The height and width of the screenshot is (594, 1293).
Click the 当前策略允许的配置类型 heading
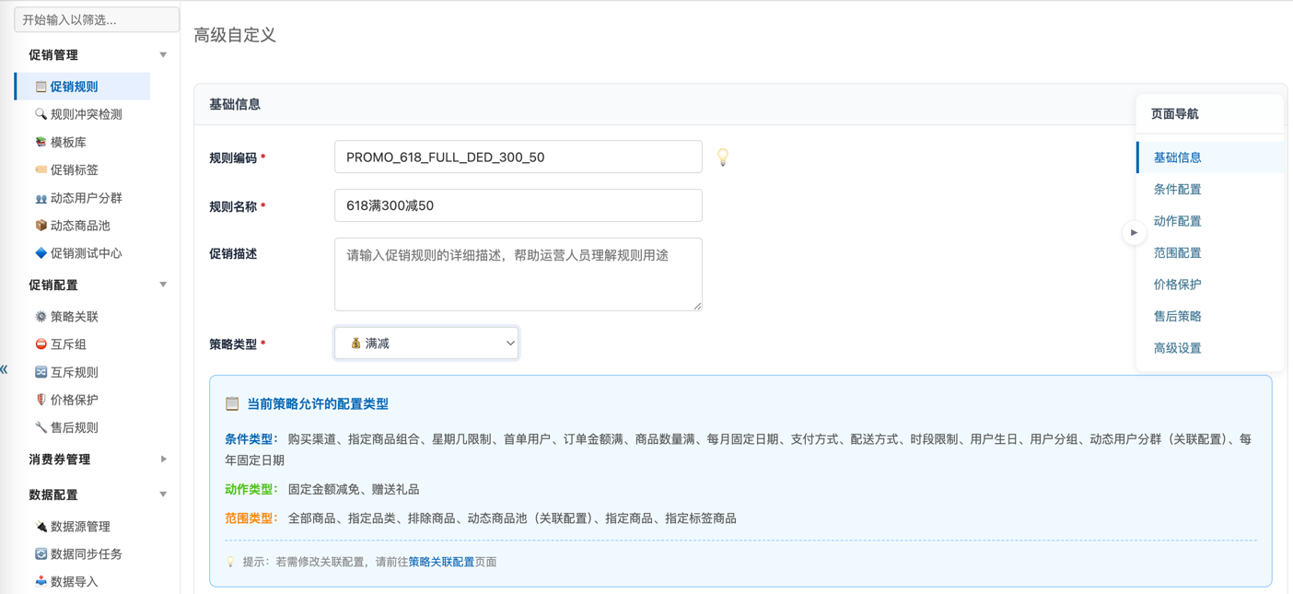pyautogui.click(x=318, y=404)
